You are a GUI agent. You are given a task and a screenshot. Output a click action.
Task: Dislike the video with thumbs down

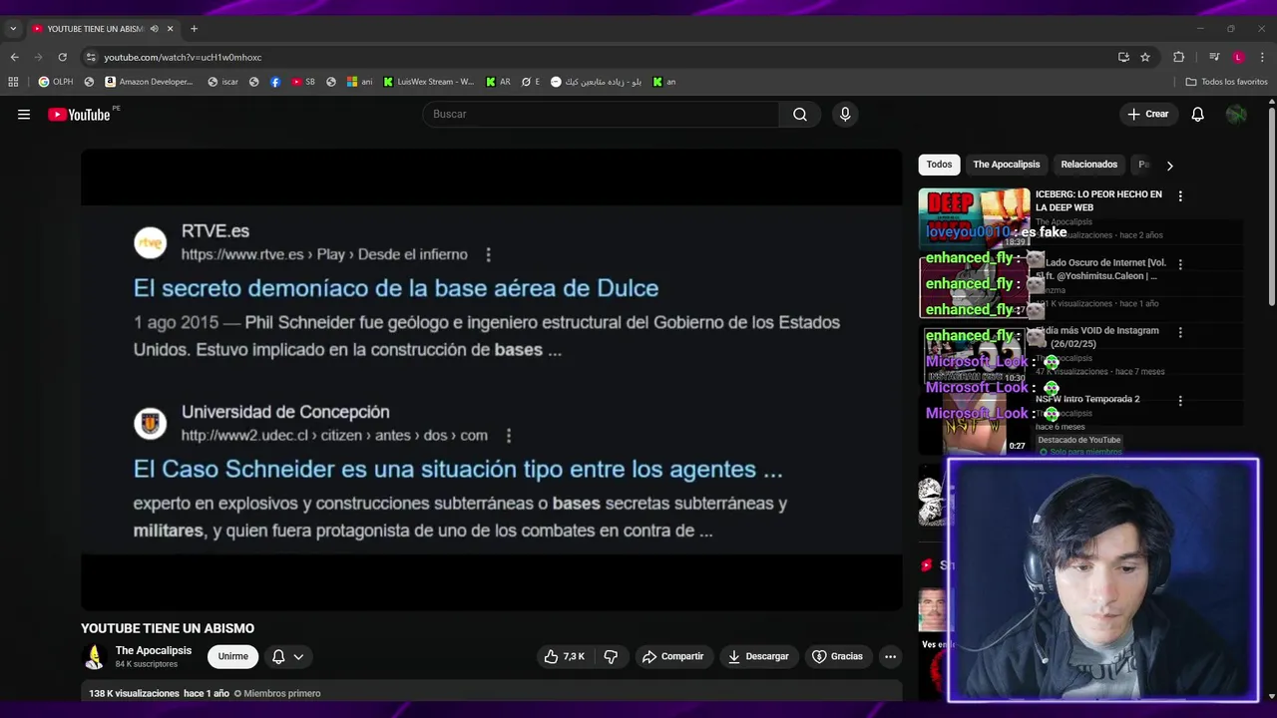(x=611, y=656)
